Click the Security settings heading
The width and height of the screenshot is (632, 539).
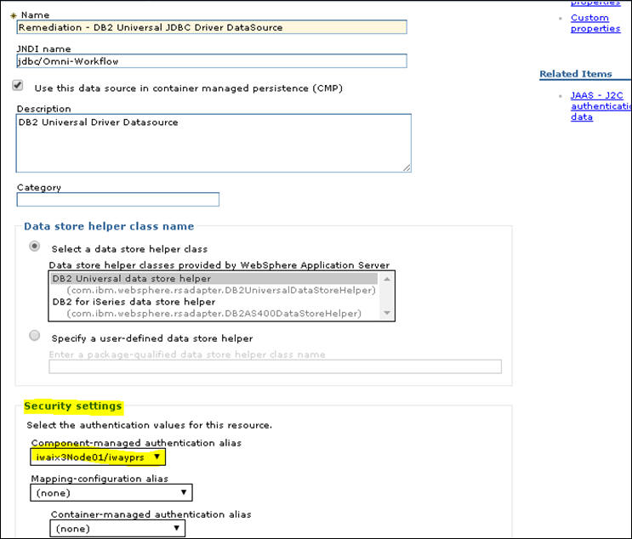(73, 406)
